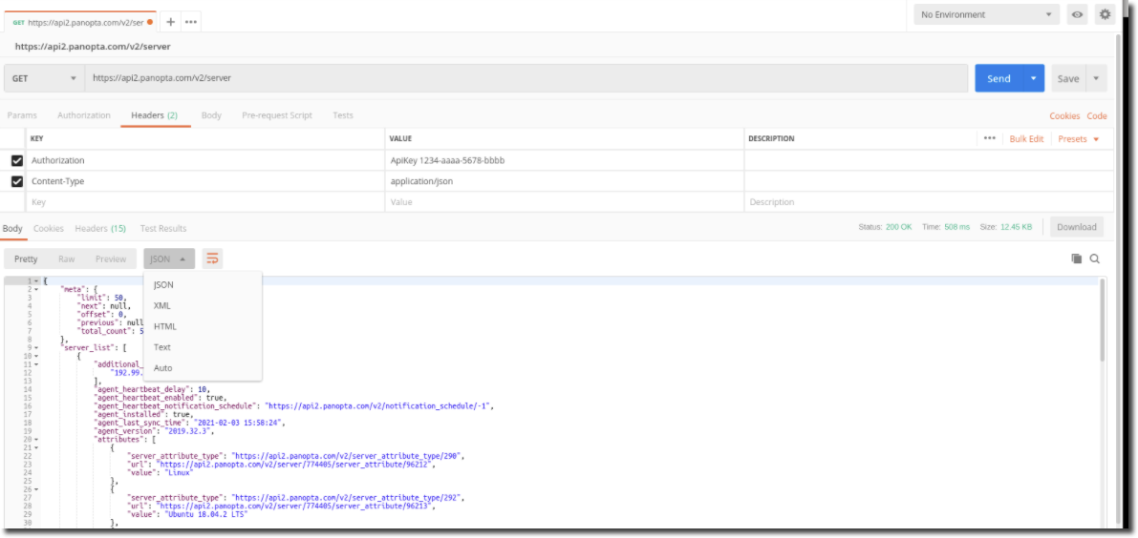Click the environment quick look eye icon
The image size is (1138, 538).
(1078, 14)
